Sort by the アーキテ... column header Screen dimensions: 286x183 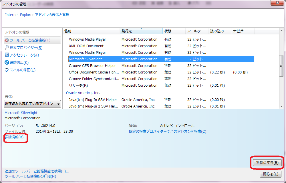[197, 31]
